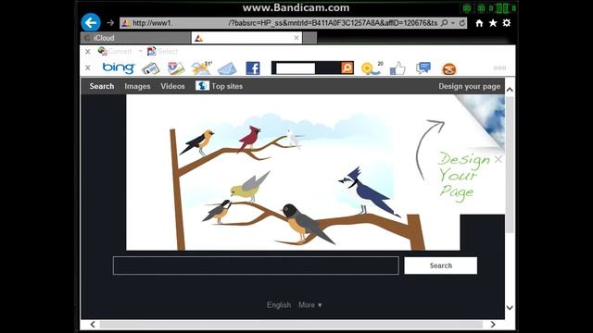Click the yellow rewards medal icon

point(372,68)
